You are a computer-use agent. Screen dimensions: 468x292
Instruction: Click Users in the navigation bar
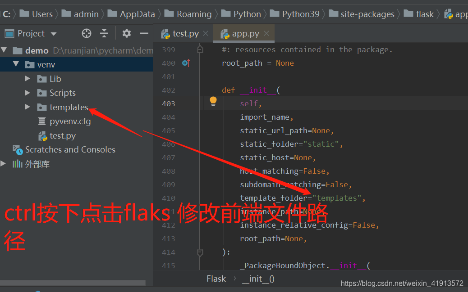pos(42,14)
